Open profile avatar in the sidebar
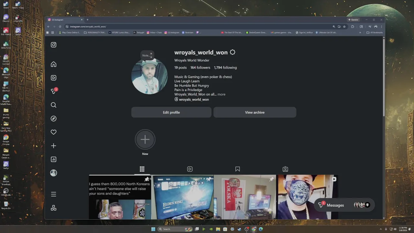Viewport: 414px width, 233px height. tap(54, 173)
